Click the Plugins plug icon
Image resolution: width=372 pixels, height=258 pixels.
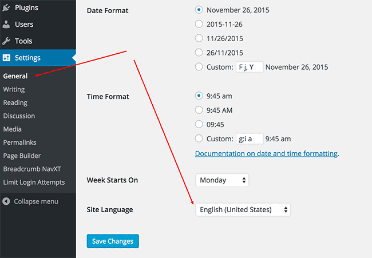[6, 7]
